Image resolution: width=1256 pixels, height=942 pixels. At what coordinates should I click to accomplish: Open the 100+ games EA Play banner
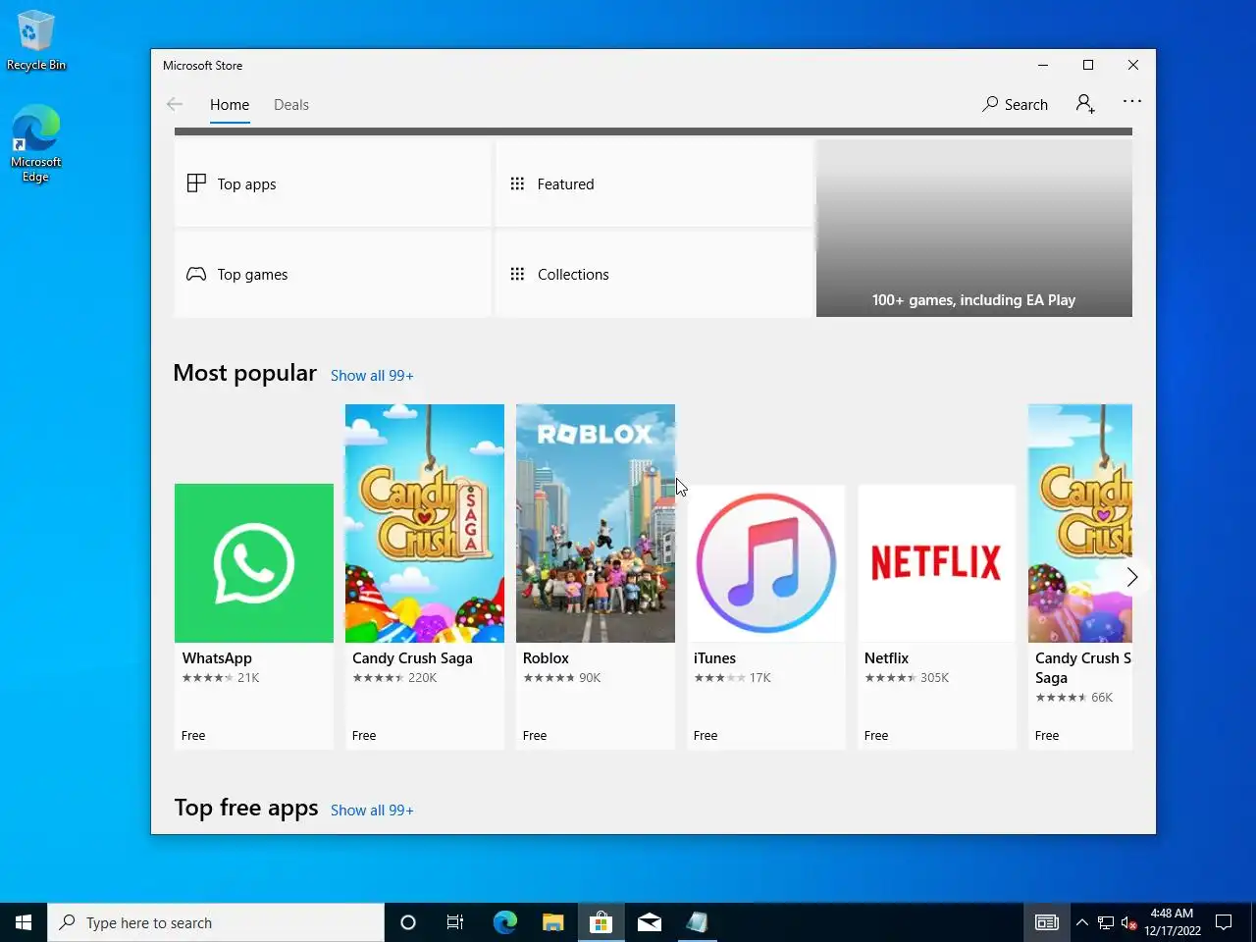coord(974,228)
